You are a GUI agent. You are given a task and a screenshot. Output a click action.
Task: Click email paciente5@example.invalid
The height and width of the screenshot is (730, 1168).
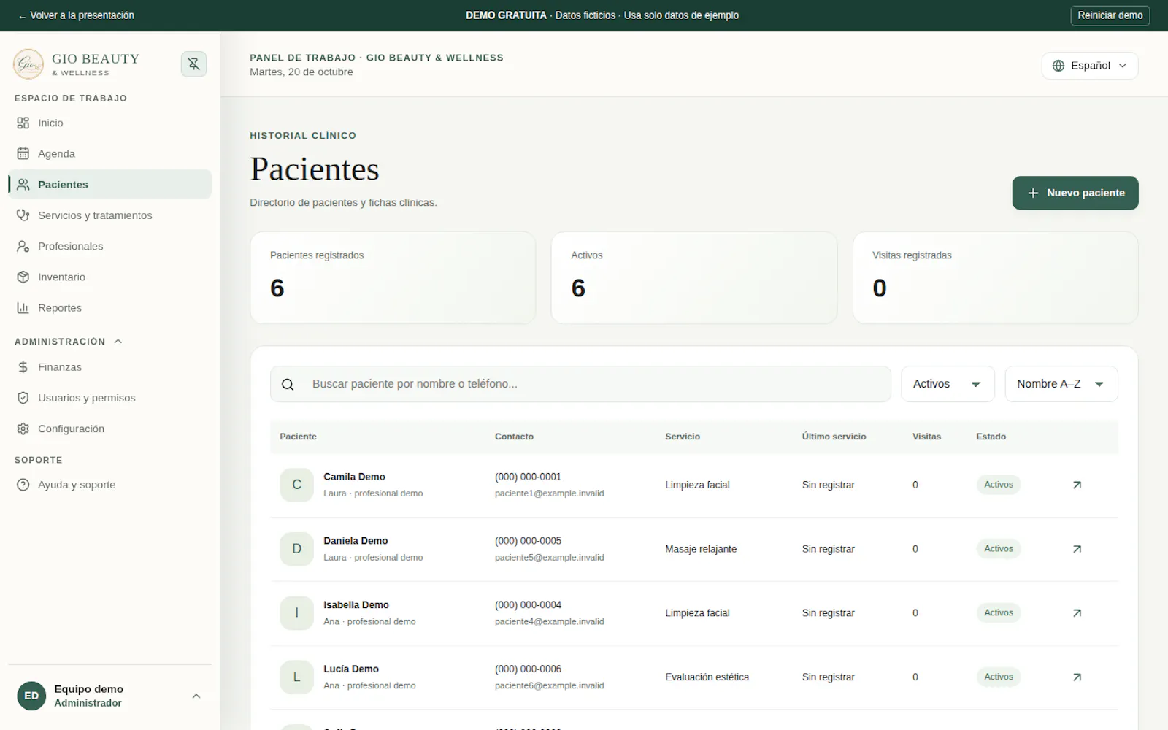coord(550,558)
